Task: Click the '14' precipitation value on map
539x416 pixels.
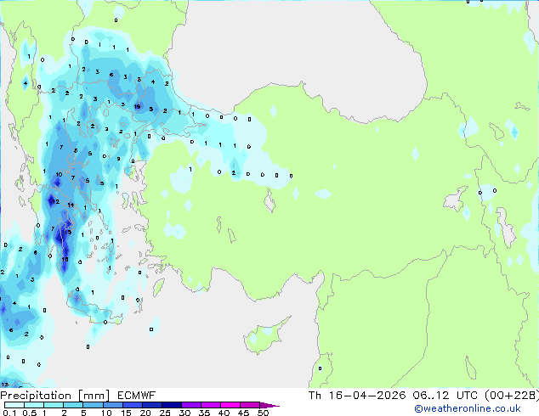Action: [x=71, y=205]
